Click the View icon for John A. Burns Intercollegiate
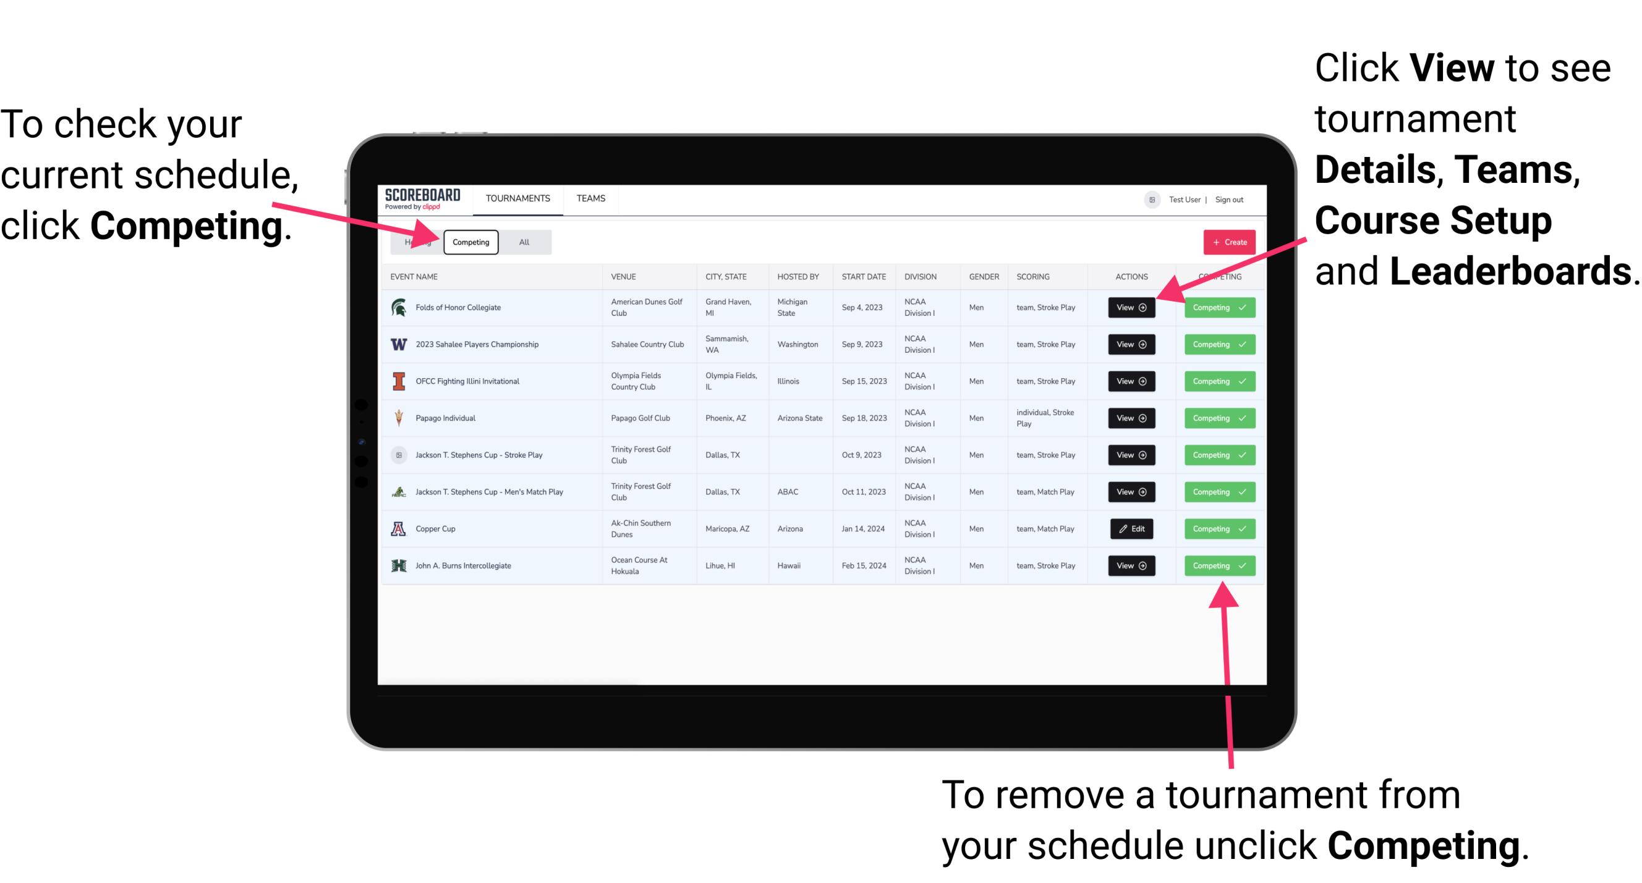This screenshot has height=883, width=1642. point(1131,565)
